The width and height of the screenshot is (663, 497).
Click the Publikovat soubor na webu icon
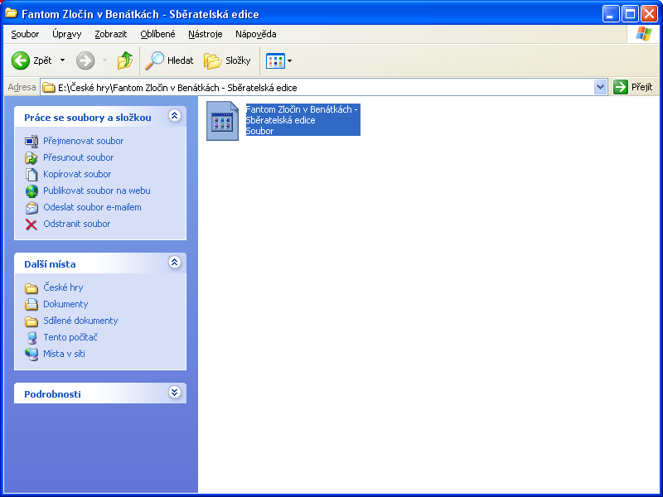pyautogui.click(x=31, y=191)
